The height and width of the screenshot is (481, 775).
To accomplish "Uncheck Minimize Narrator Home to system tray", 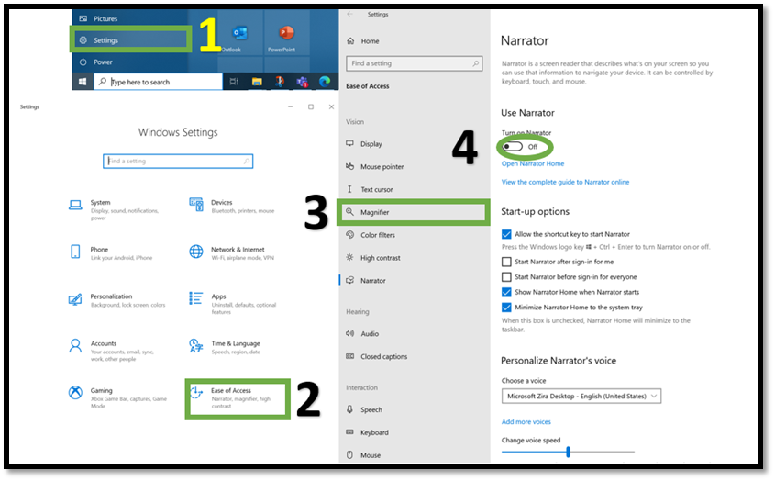I will [x=506, y=307].
